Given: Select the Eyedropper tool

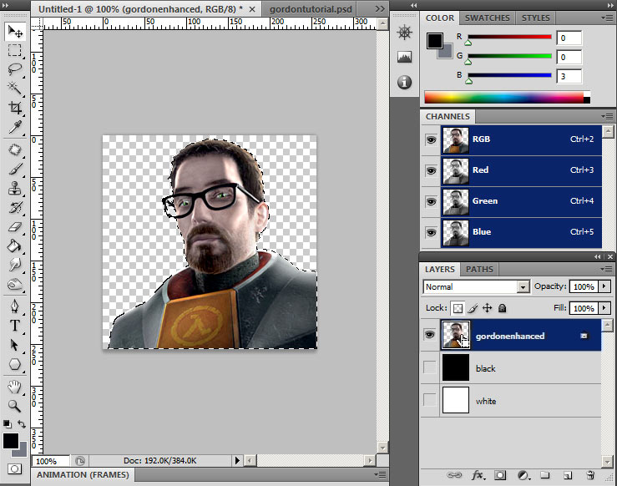Looking at the screenshot, I should point(15,127).
